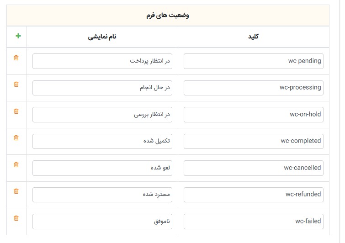Screen dimensions: 345x243
Task: Delete the wc-pending status row
Action: coord(16,58)
